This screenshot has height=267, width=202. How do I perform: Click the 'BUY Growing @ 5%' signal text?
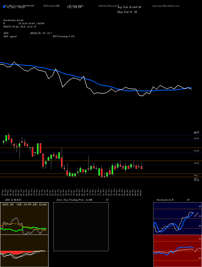pyautogui.click(x=63, y=36)
